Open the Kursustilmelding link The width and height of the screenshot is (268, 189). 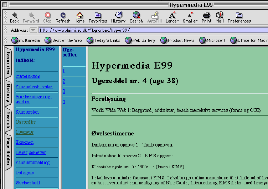point(32,163)
